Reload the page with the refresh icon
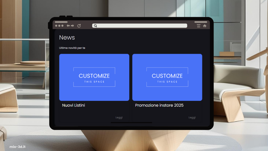Image resolution: width=268 pixels, height=151 pixels. tap(79, 26)
